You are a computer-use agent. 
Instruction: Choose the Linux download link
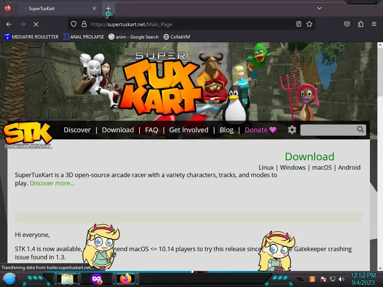[x=266, y=167]
